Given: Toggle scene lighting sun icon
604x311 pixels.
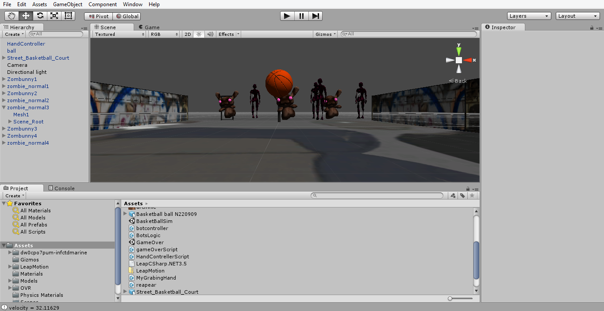Looking at the screenshot, I should coord(199,34).
